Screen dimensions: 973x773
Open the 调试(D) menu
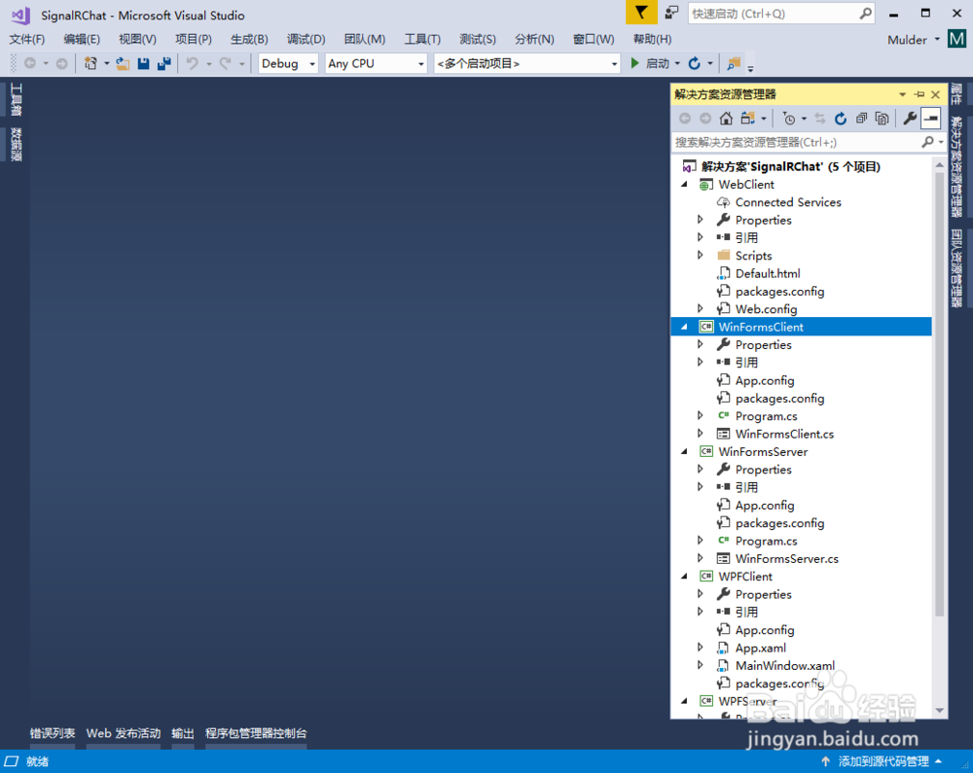coord(306,39)
